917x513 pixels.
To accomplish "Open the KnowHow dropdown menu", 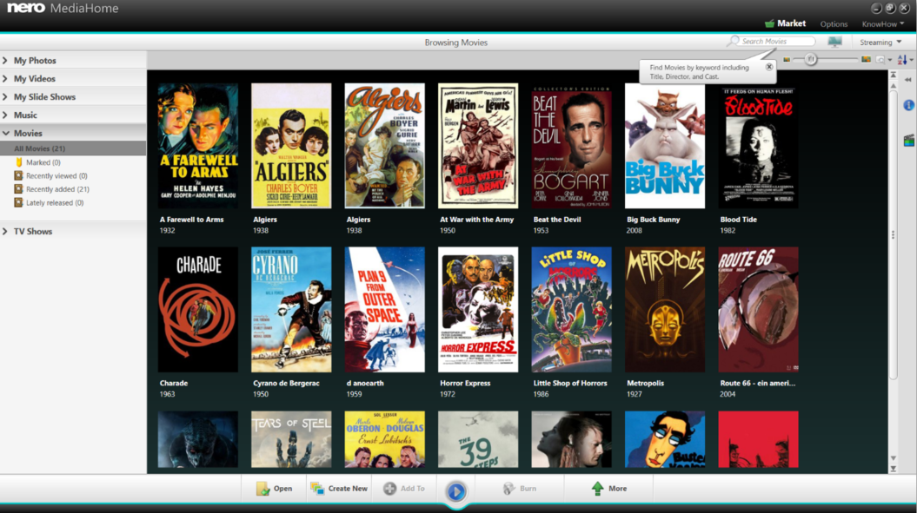I will coord(882,24).
